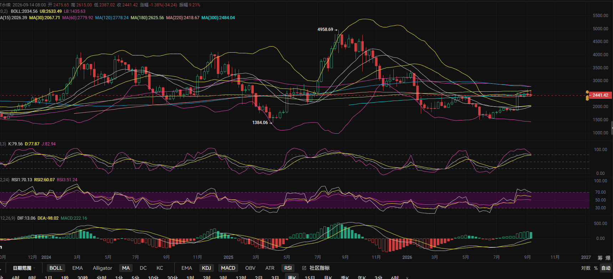Image resolution: width=613 pixels, height=279 pixels.
Task: Click the 1384.06 low price annotation
Action: click(260, 123)
